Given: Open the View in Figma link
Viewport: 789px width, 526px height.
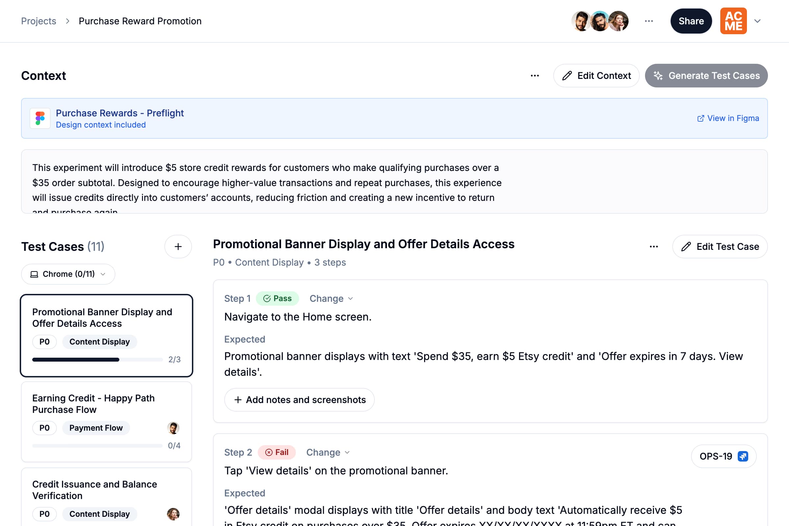Looking at the screenshot, I should point(728,118).
